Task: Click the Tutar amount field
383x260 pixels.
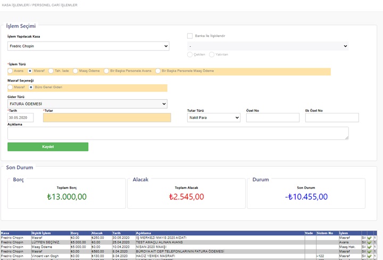Action: [x=107, y=117]
